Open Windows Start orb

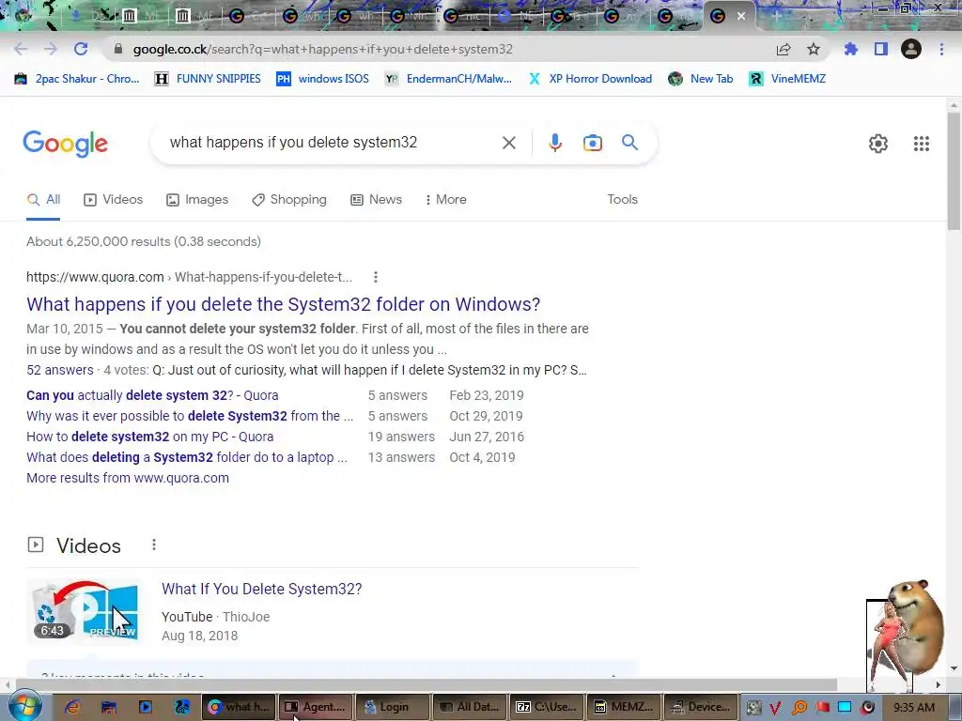(25, 706)
